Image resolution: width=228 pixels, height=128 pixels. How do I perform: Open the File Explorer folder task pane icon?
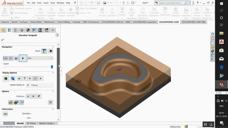(x=213, y=43)
